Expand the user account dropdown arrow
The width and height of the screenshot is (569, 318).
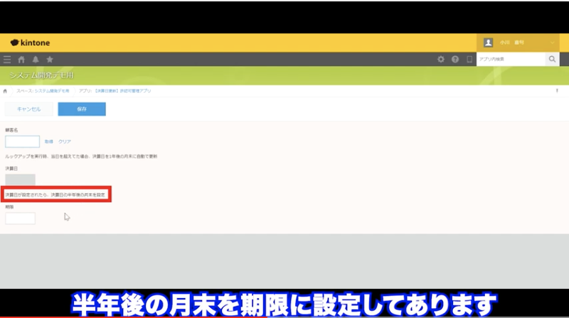(x=553, y=43)
